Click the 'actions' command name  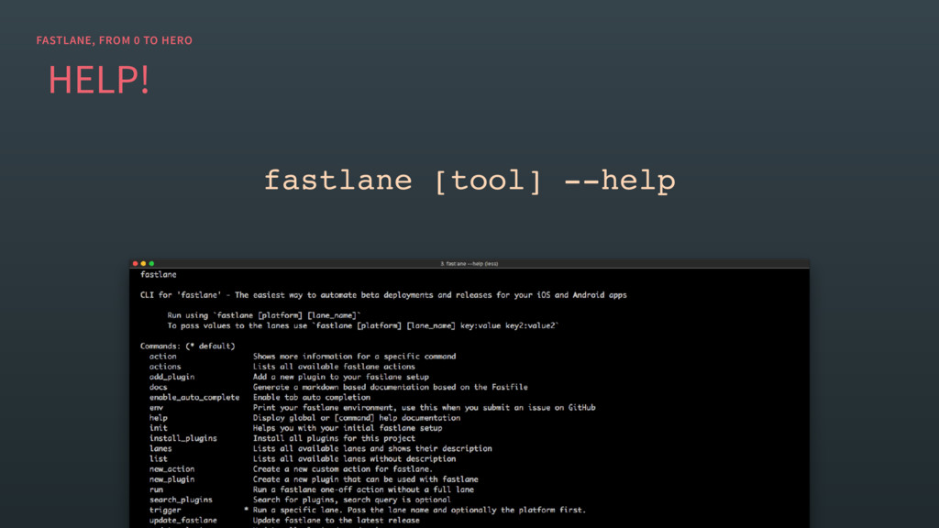(x=165, y=367)
